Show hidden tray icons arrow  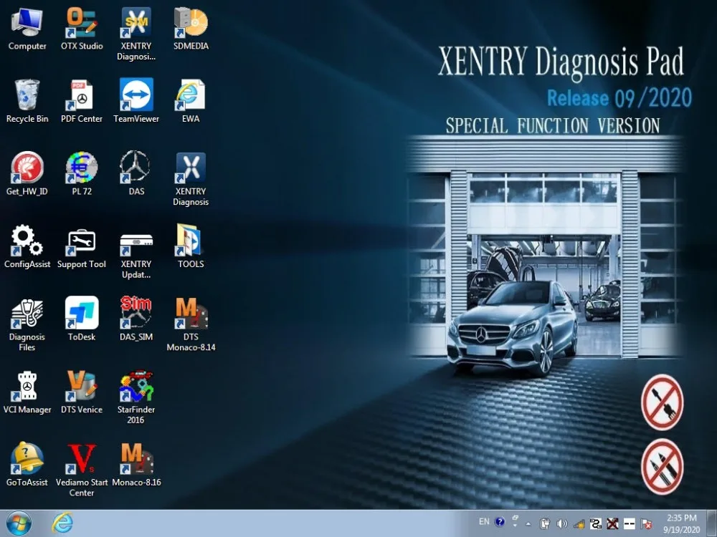(528, 524)
